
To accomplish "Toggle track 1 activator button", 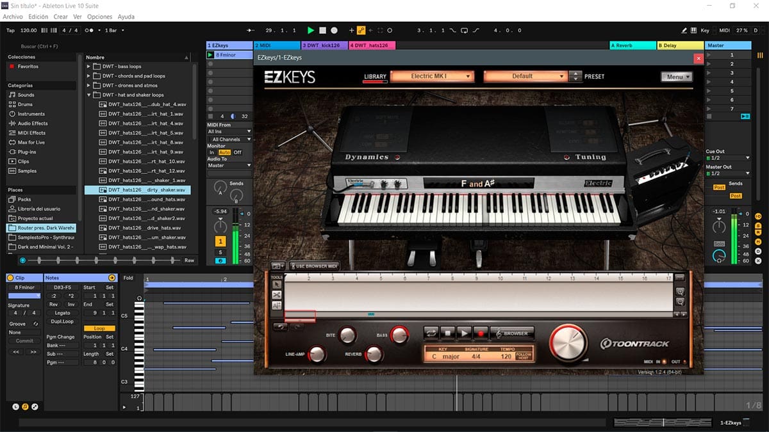I will pyautogui.click(x=220, y=241).
